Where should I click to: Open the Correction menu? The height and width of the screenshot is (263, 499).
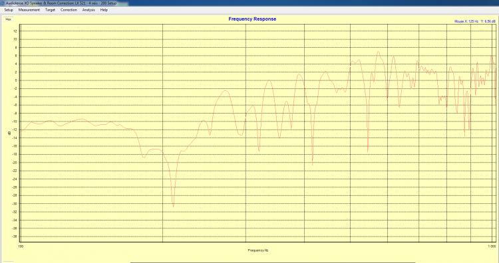tap(69, 10)
